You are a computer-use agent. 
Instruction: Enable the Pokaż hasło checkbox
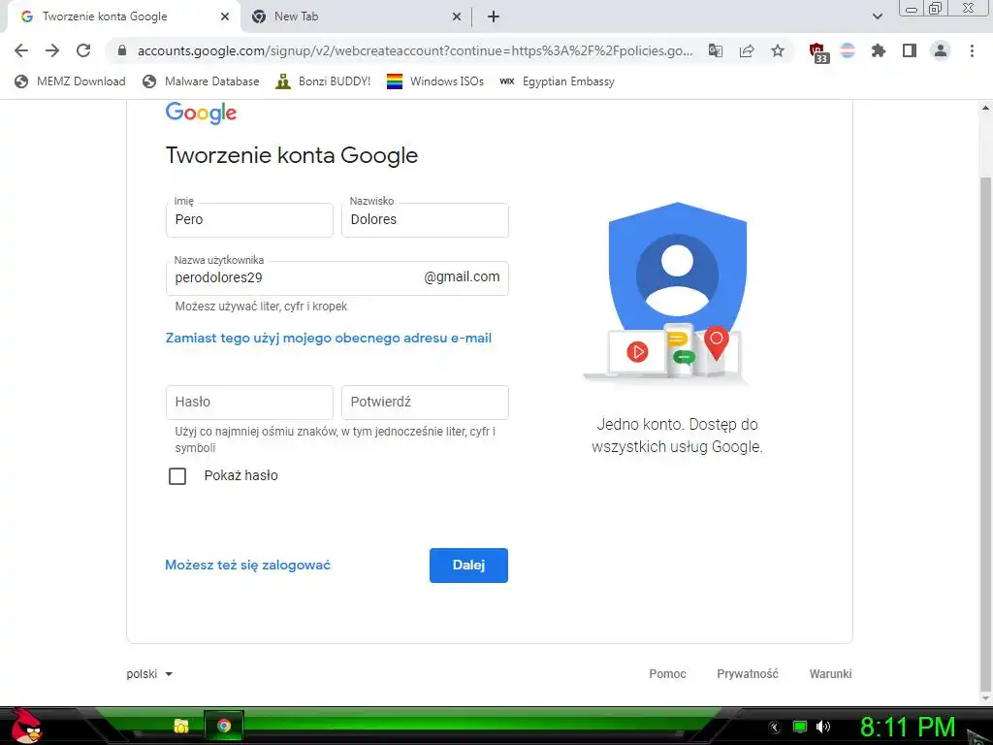pyautogui.click(x=177, y=475)
